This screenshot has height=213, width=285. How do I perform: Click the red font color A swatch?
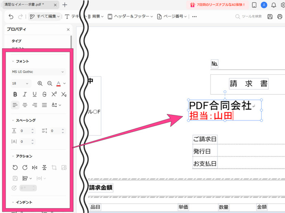click(x=58, y=84)
